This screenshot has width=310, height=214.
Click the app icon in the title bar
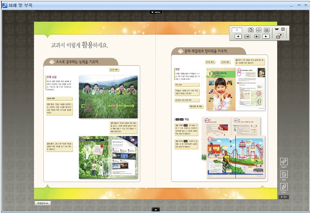4,5
